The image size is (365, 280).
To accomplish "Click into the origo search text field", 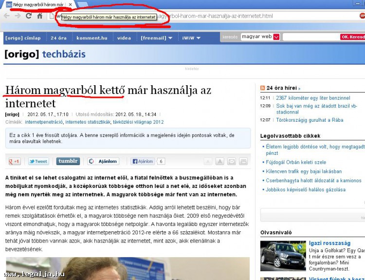I will (x=310, y=37).
